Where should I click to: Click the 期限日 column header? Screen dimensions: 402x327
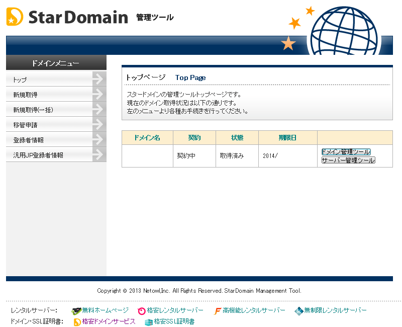(x=287, y=137)
